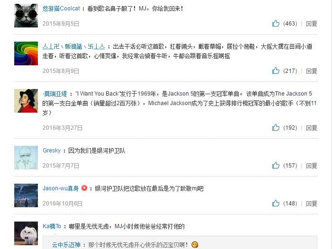
Task: Open -莫瑞亚缇's avatar with black hat
Action: 26,101
